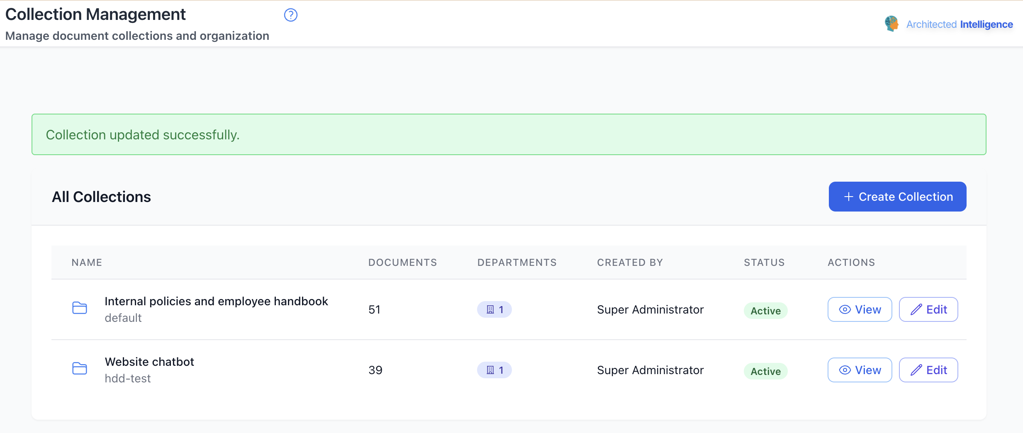Click the Name column header
The image size is (1023, 433).
coord(87,263)
